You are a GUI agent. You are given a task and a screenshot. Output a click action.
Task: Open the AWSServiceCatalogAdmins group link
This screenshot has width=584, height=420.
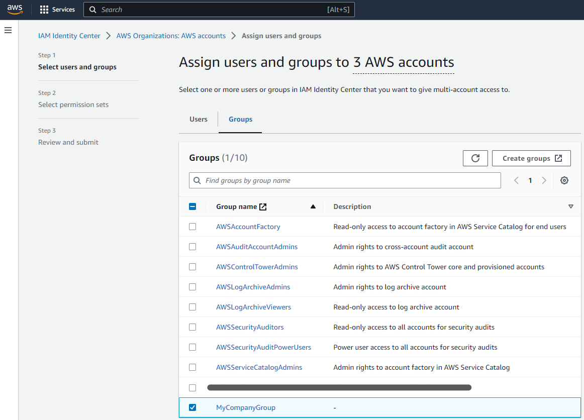259,368
